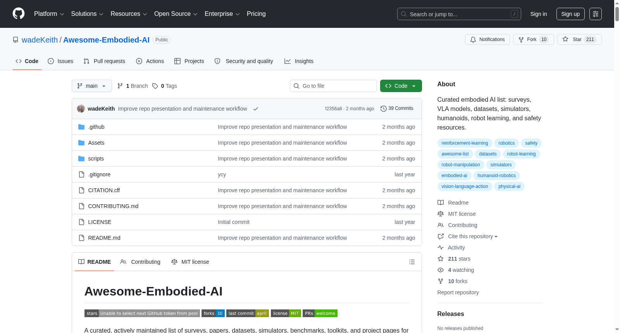Expand the Open Source menu
Image resolution: width=620 pixels, height=333 pixels.
coord(176,14)
